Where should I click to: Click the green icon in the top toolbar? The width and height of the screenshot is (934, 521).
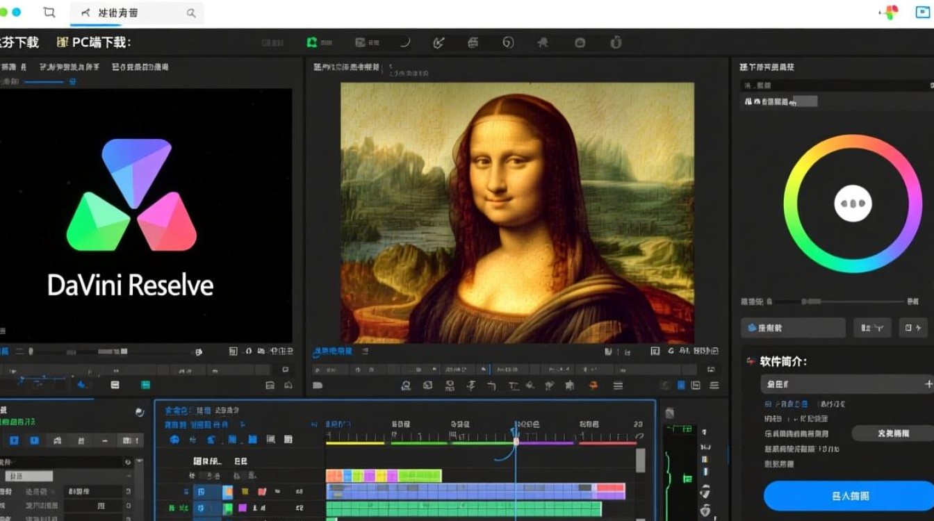click(312, 42)
